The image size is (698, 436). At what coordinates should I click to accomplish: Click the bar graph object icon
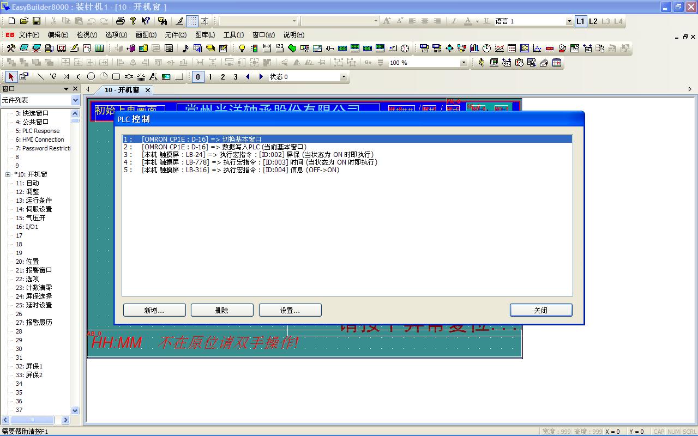(x=474, y=49)
